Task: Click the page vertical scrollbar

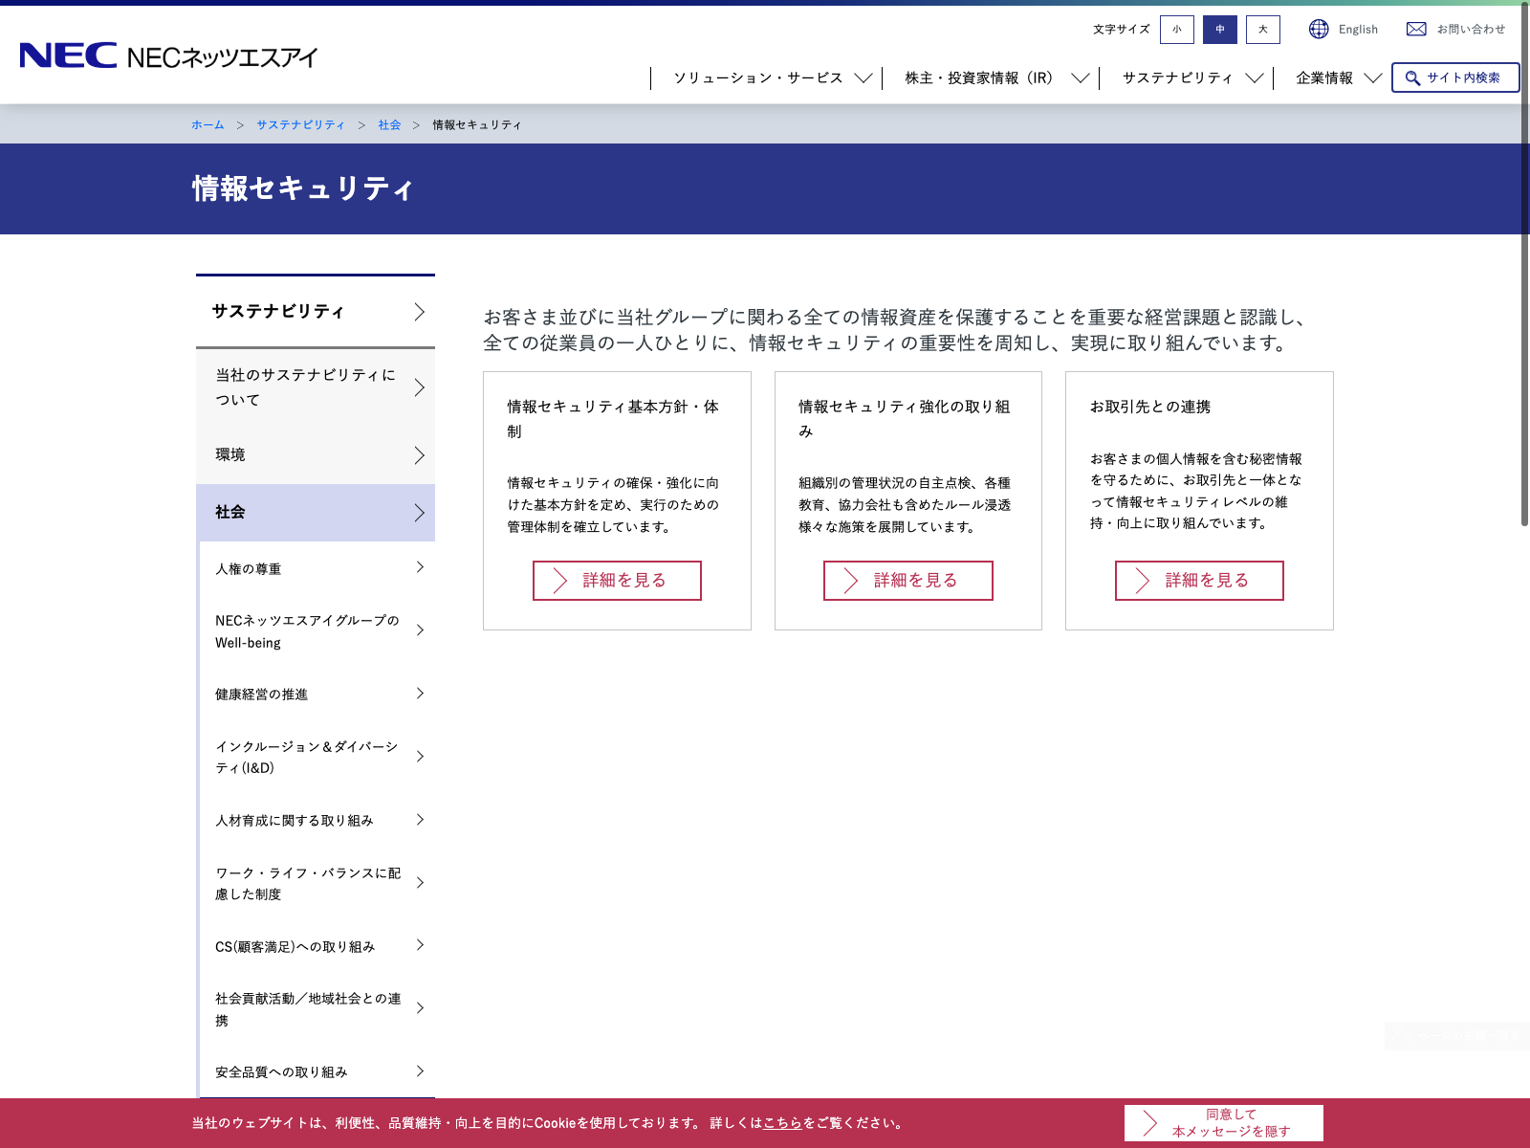Action: [1524, 287]
